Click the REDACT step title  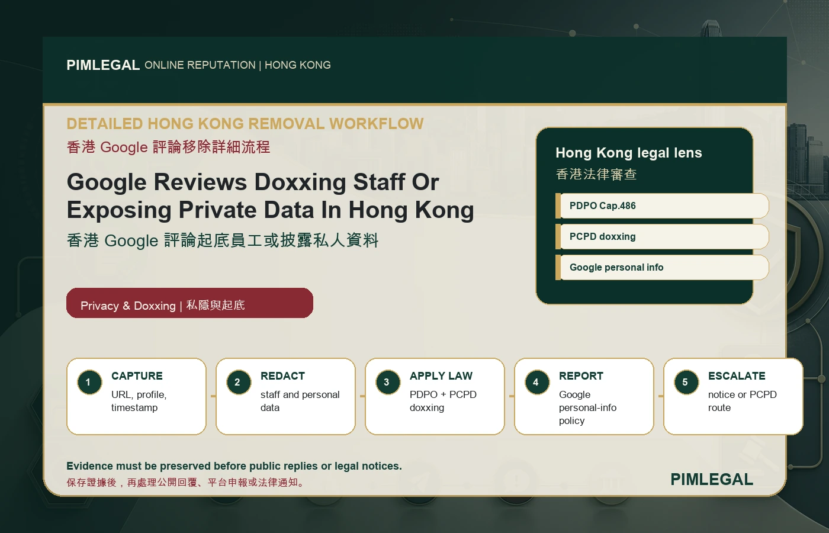(x=283, y=376)
